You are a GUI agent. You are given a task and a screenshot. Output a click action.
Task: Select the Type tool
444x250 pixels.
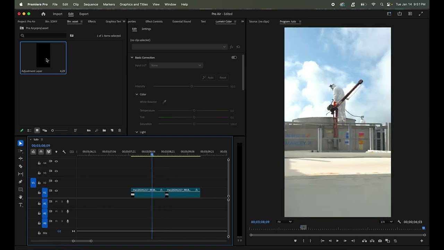[20, 205]
